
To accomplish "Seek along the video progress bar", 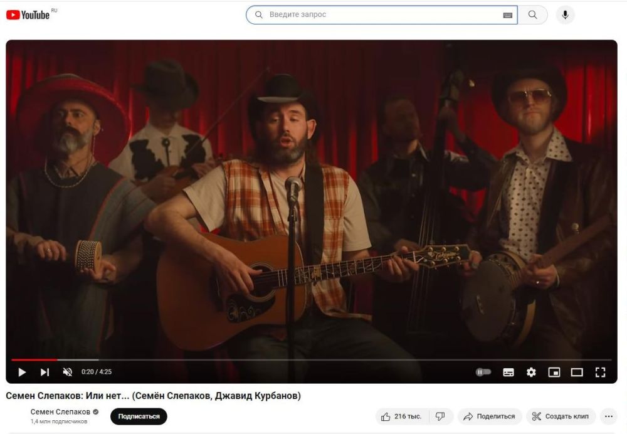I will click(312, 360).
